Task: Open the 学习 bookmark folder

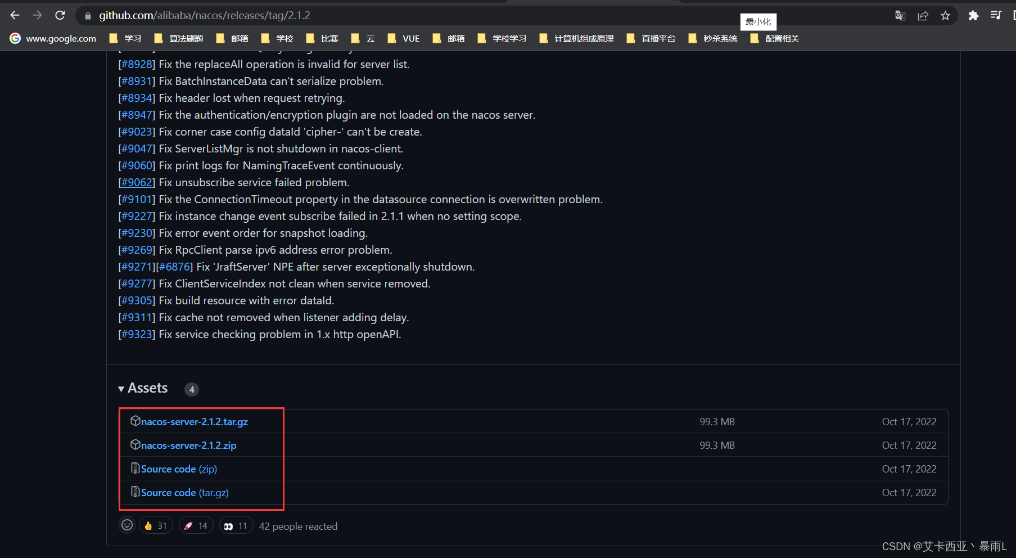Action: [125, 38]
